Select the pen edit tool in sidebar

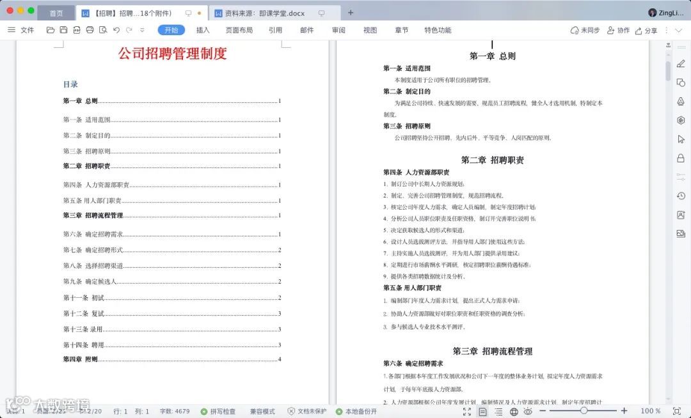click(x=681, y=64)
